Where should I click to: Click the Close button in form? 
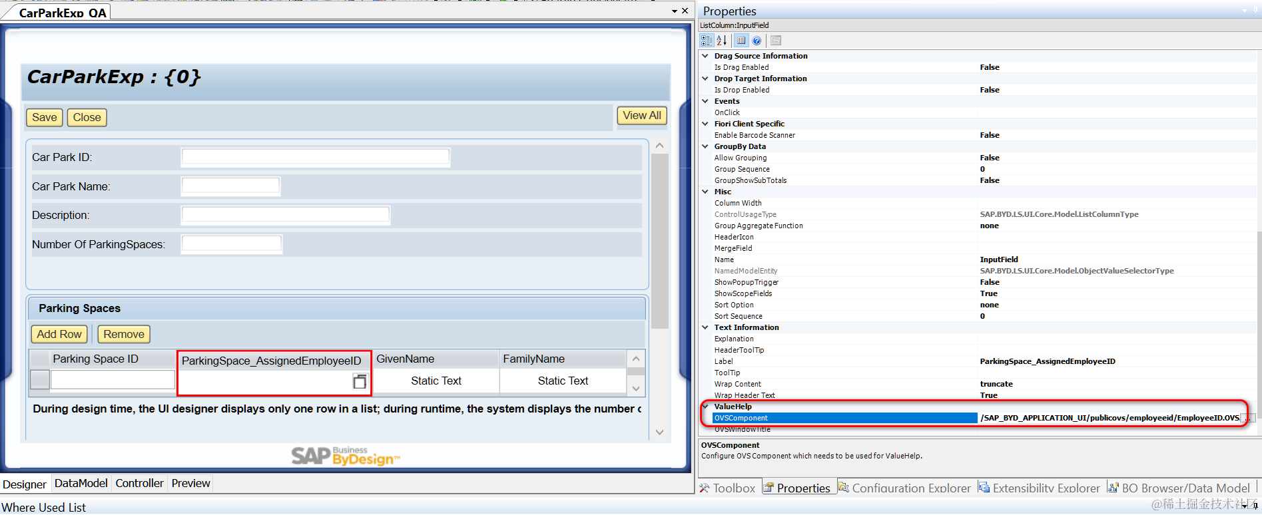[x=87, y=118]
